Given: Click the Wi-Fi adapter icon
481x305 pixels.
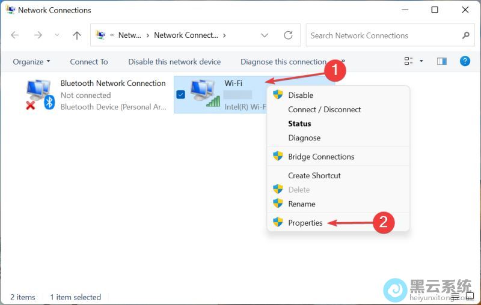Looking at the screenshot, I should tap(204, 94).
